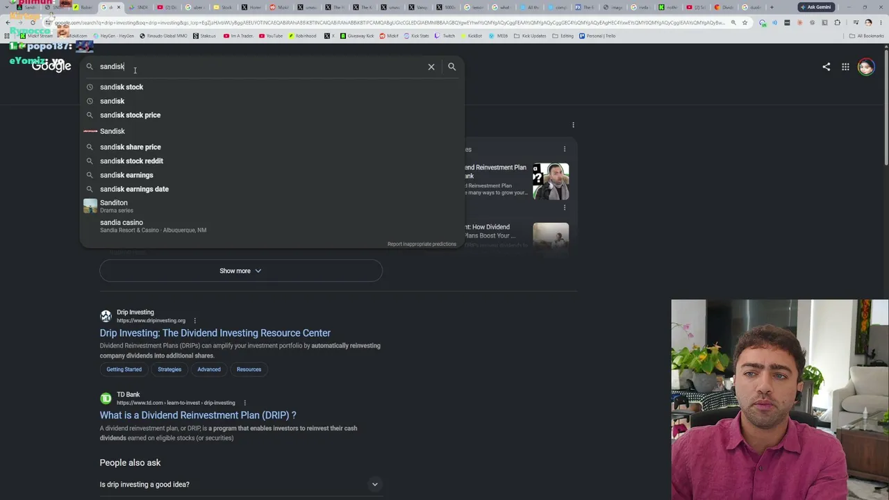
Task: Open the Robinhood bookmark
Action: [x=302, y=36]
